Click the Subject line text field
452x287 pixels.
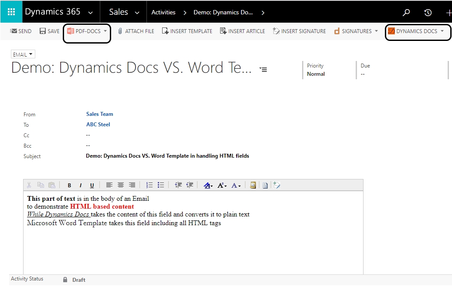point(167,155)
